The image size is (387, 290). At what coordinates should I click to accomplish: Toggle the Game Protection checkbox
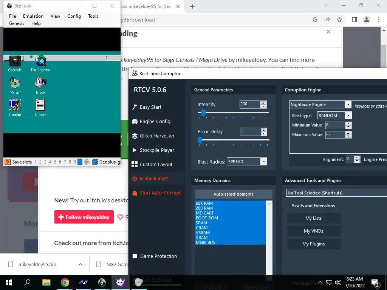tap(135, 256)
